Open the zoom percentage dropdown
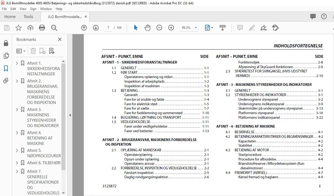The image size is (334, 196). [196, 28]
